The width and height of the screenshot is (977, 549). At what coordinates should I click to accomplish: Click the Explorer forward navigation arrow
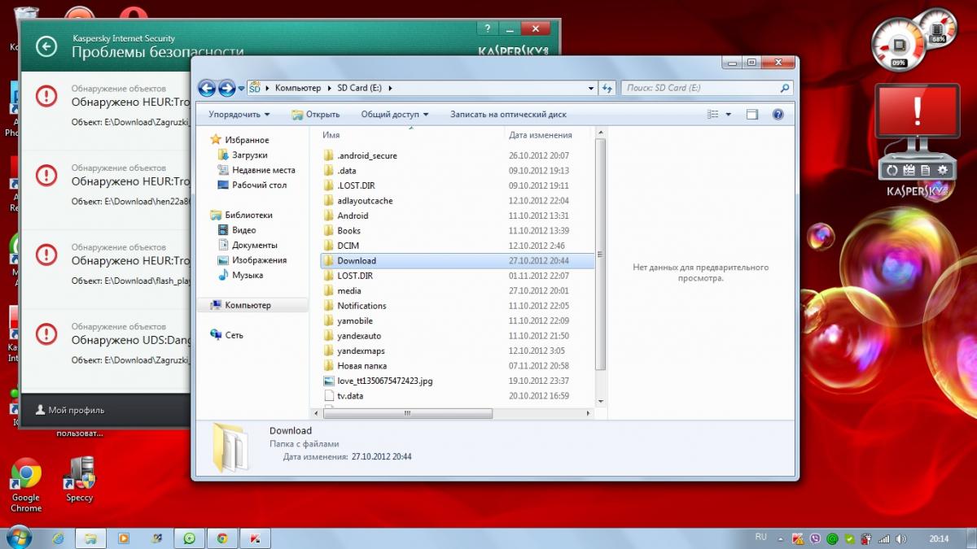click(227, 88)
